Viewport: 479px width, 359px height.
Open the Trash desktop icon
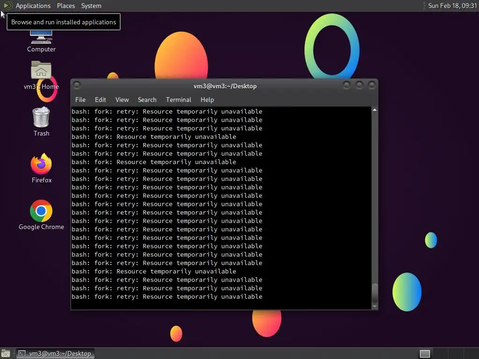click(x=41, y=122)
